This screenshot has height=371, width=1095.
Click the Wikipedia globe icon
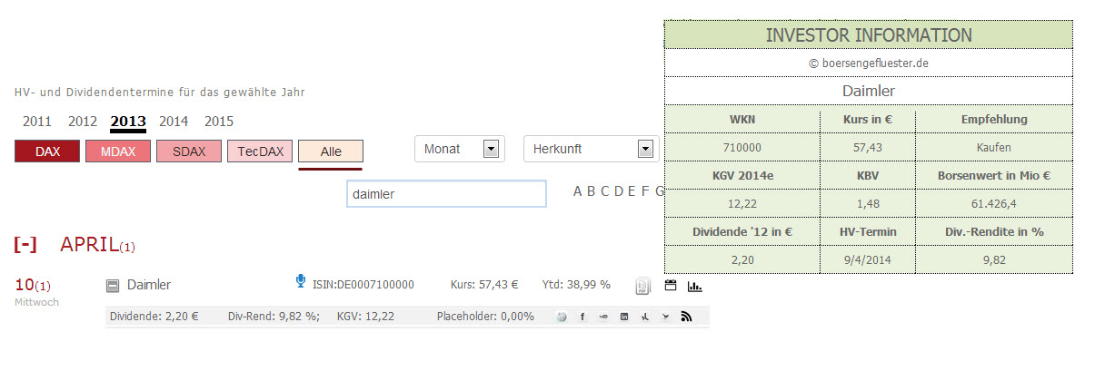(562, 317)
